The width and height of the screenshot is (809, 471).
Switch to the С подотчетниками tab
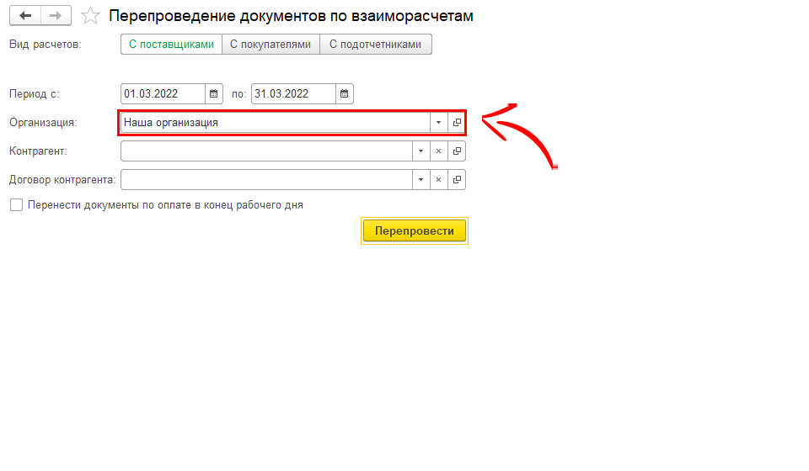point(375,45)
